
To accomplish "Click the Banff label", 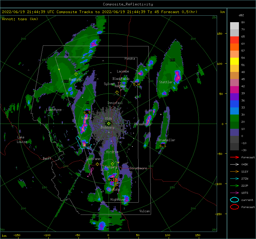I will (x=47, y=158).
